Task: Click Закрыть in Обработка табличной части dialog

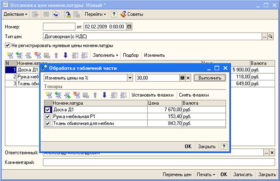Action: pos(206,146)
